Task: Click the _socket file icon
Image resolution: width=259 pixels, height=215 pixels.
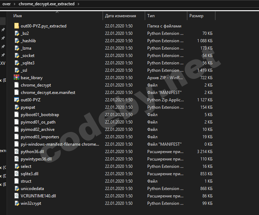Action: coord(17,55)
